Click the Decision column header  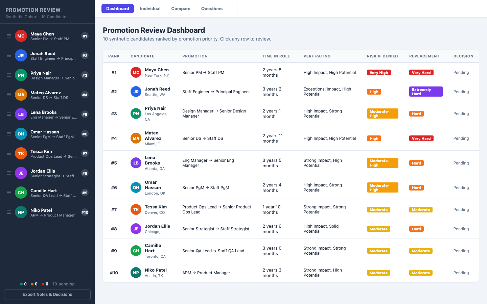coord(463,56)
